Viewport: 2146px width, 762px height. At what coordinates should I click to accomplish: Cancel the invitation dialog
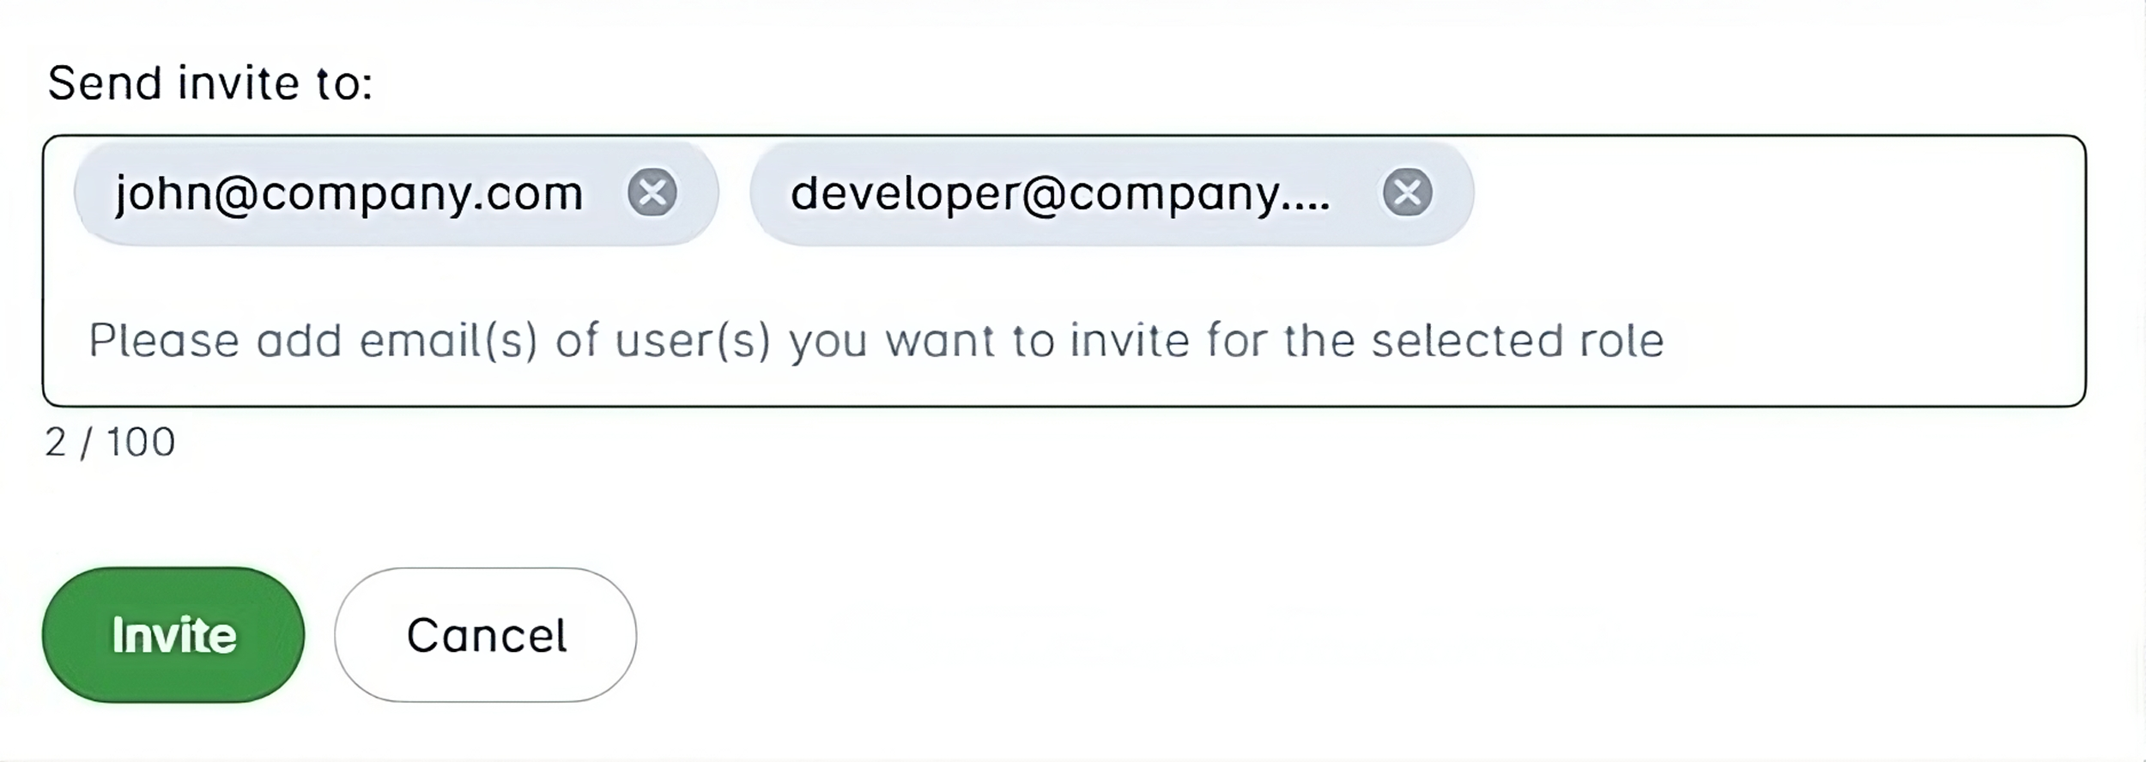click(486, 635)
